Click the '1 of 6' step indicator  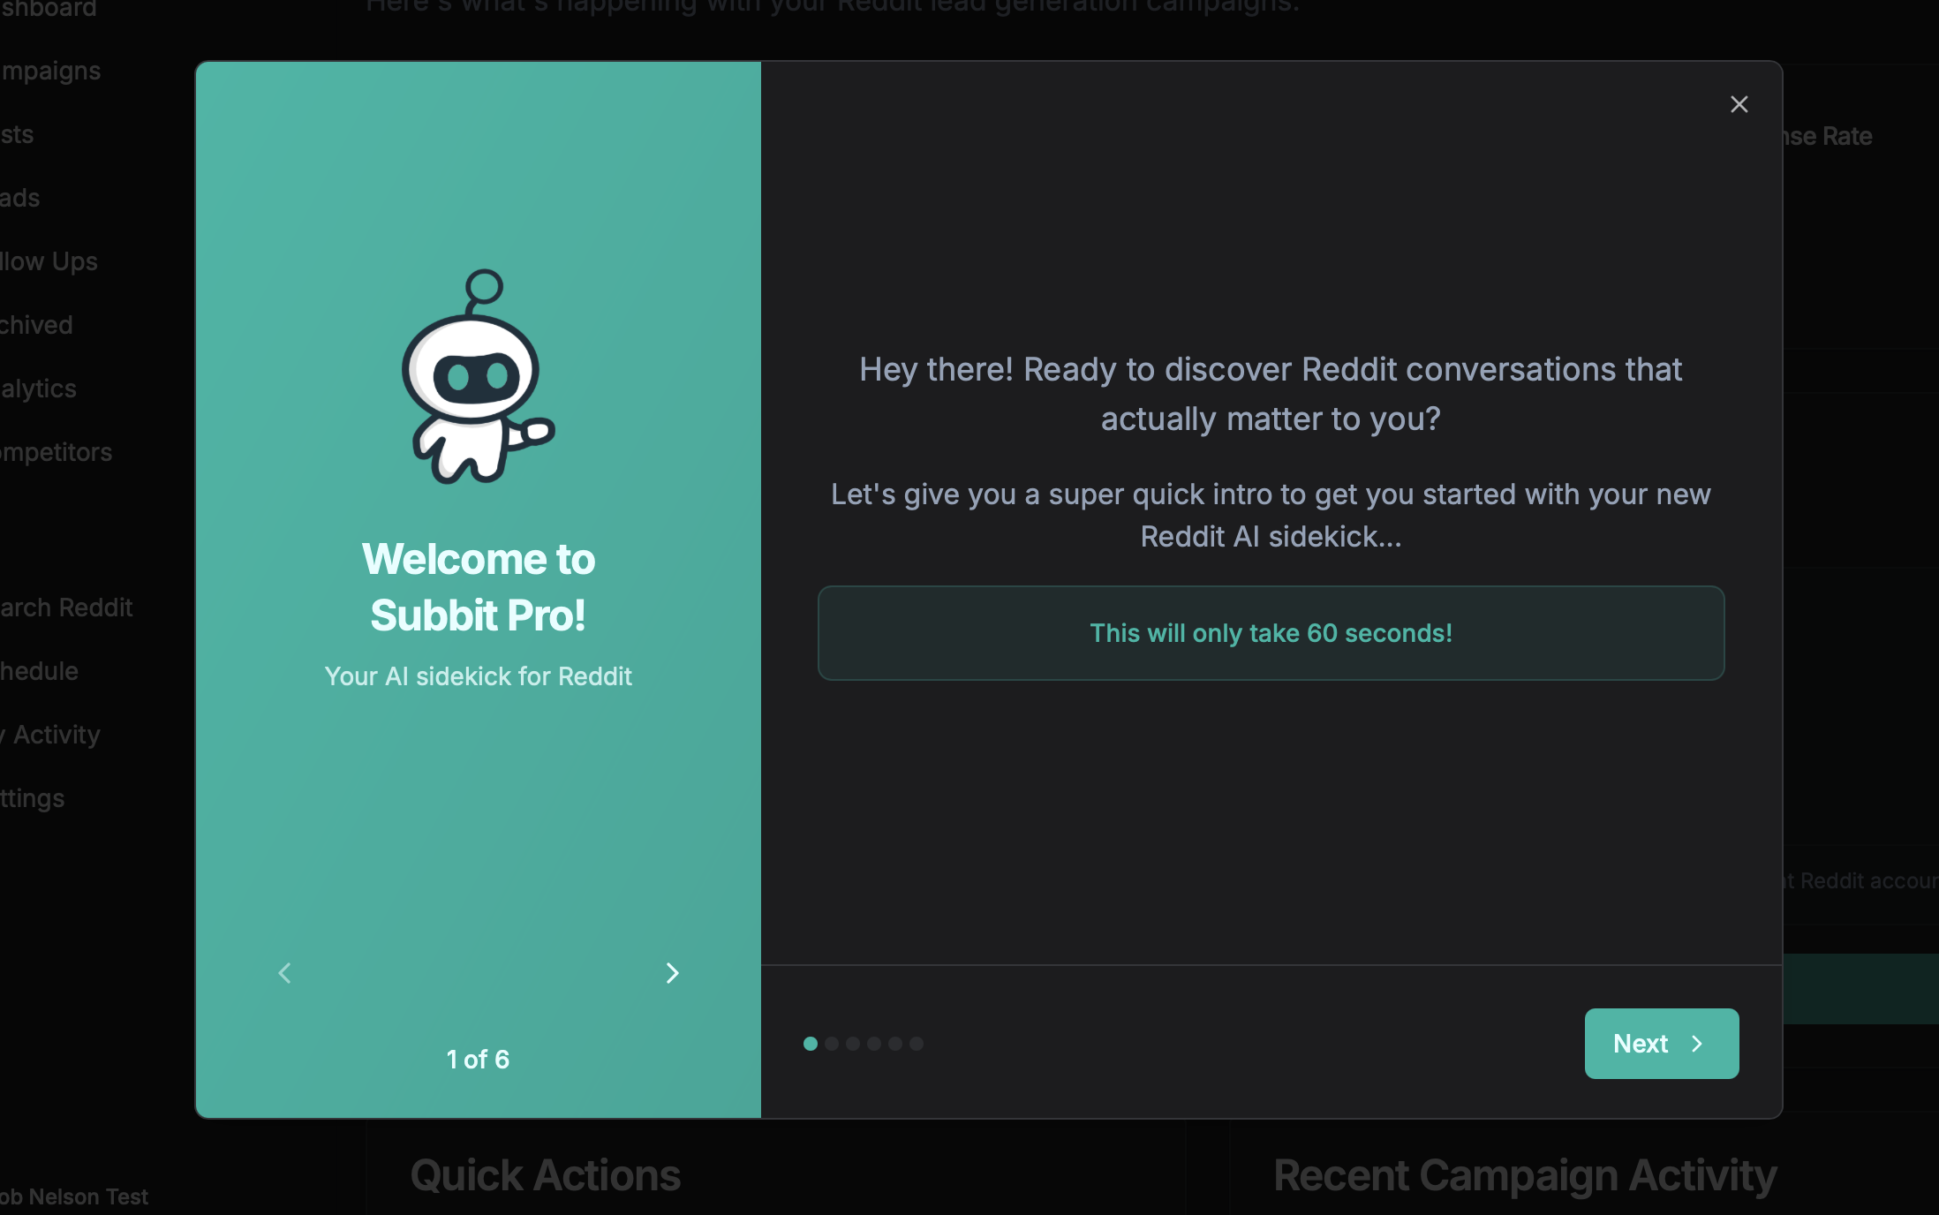(x=478, y=1059)
